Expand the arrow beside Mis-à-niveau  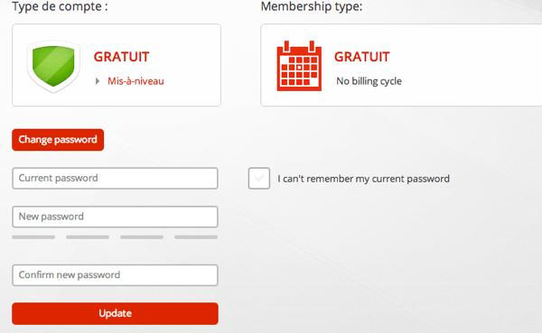[x=98, y=81]
